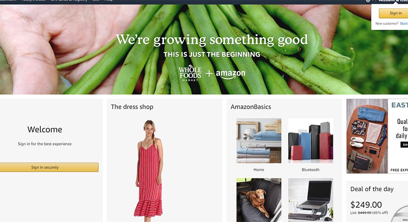Click the Deal of the day heading
The height and width of the screenshot is (222, 408).
point(372,189)
